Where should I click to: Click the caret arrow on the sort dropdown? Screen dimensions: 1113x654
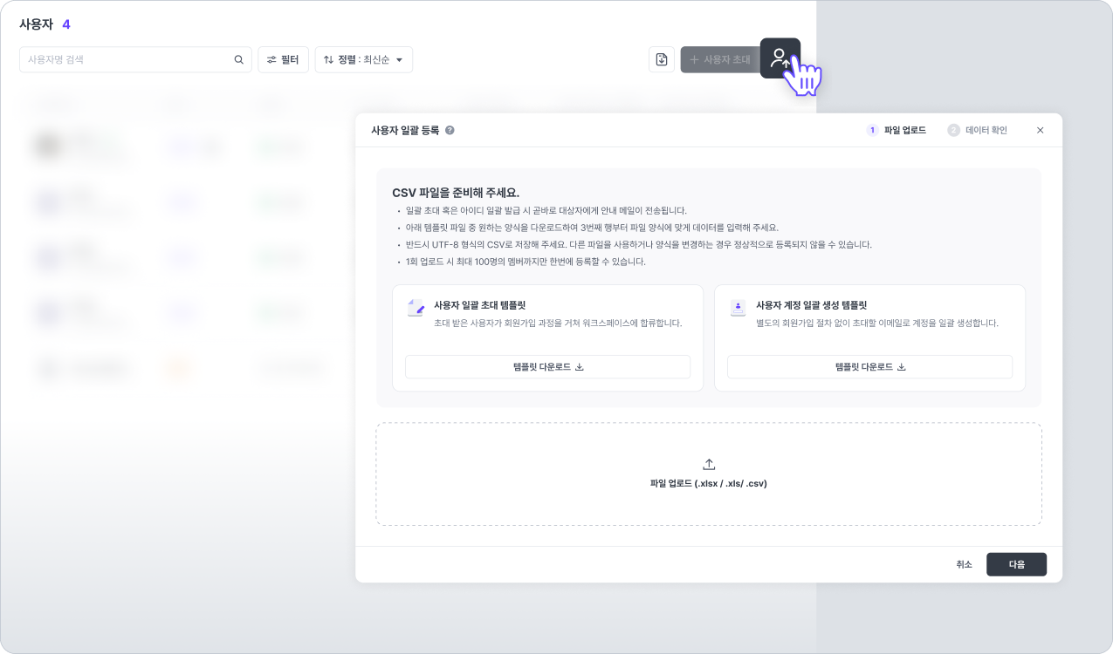pos(399,60)
